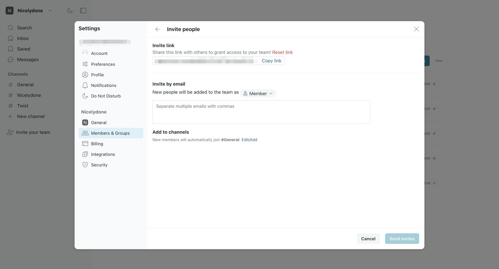This screenshot has height=269, width=499.
Task: Click the Reset link text
Action: tap(283, 52)
